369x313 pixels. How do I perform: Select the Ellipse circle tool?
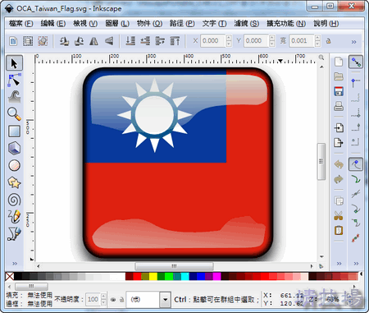14,165
